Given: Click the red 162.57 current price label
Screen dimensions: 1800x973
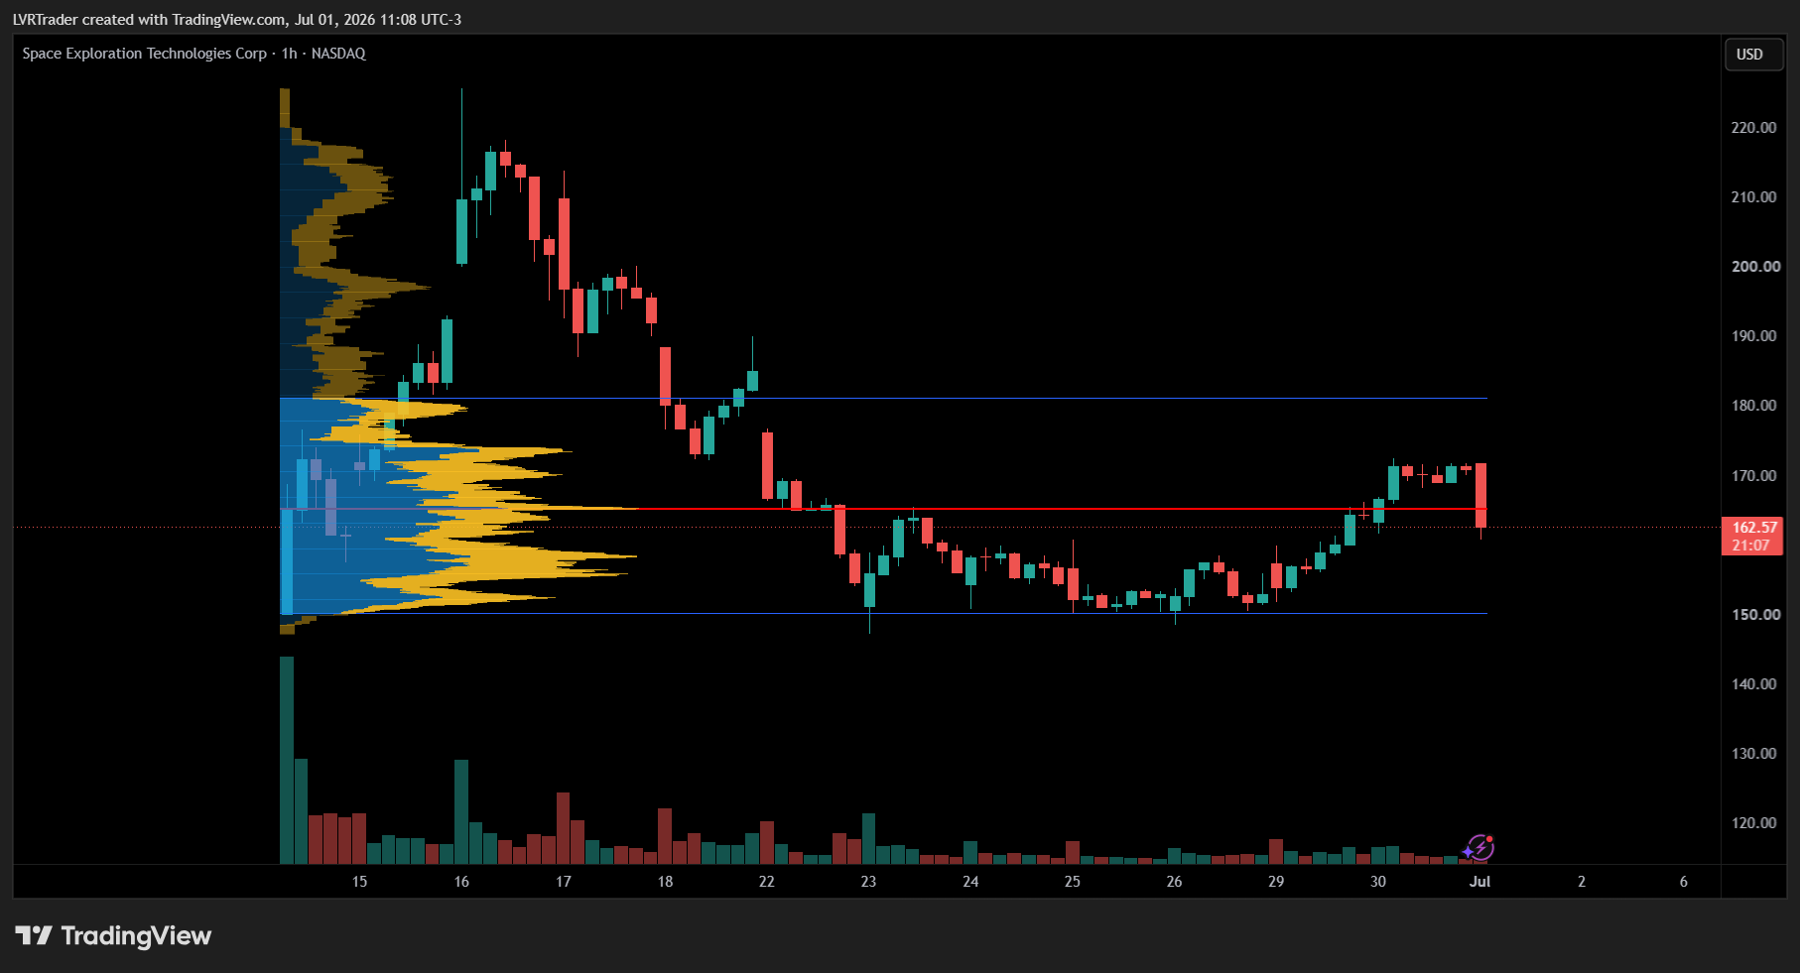Looking at the screenshot, I should click(x=1751, y=536).
